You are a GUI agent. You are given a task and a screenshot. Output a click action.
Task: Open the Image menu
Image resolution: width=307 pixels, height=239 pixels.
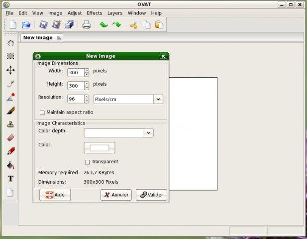(55, 13)
